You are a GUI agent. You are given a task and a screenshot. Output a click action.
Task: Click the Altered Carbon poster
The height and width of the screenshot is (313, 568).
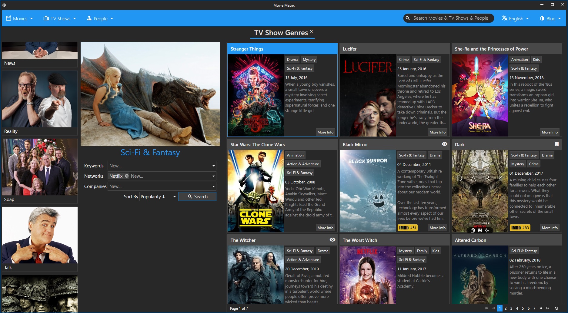480,275
